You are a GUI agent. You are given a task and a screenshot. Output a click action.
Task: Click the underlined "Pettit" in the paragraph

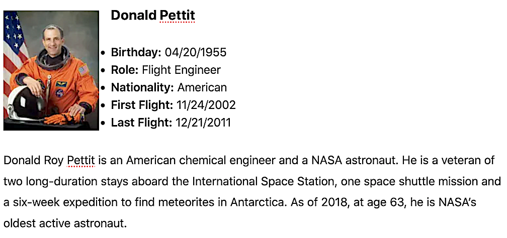pyautogui.click(x=80, y=161)
